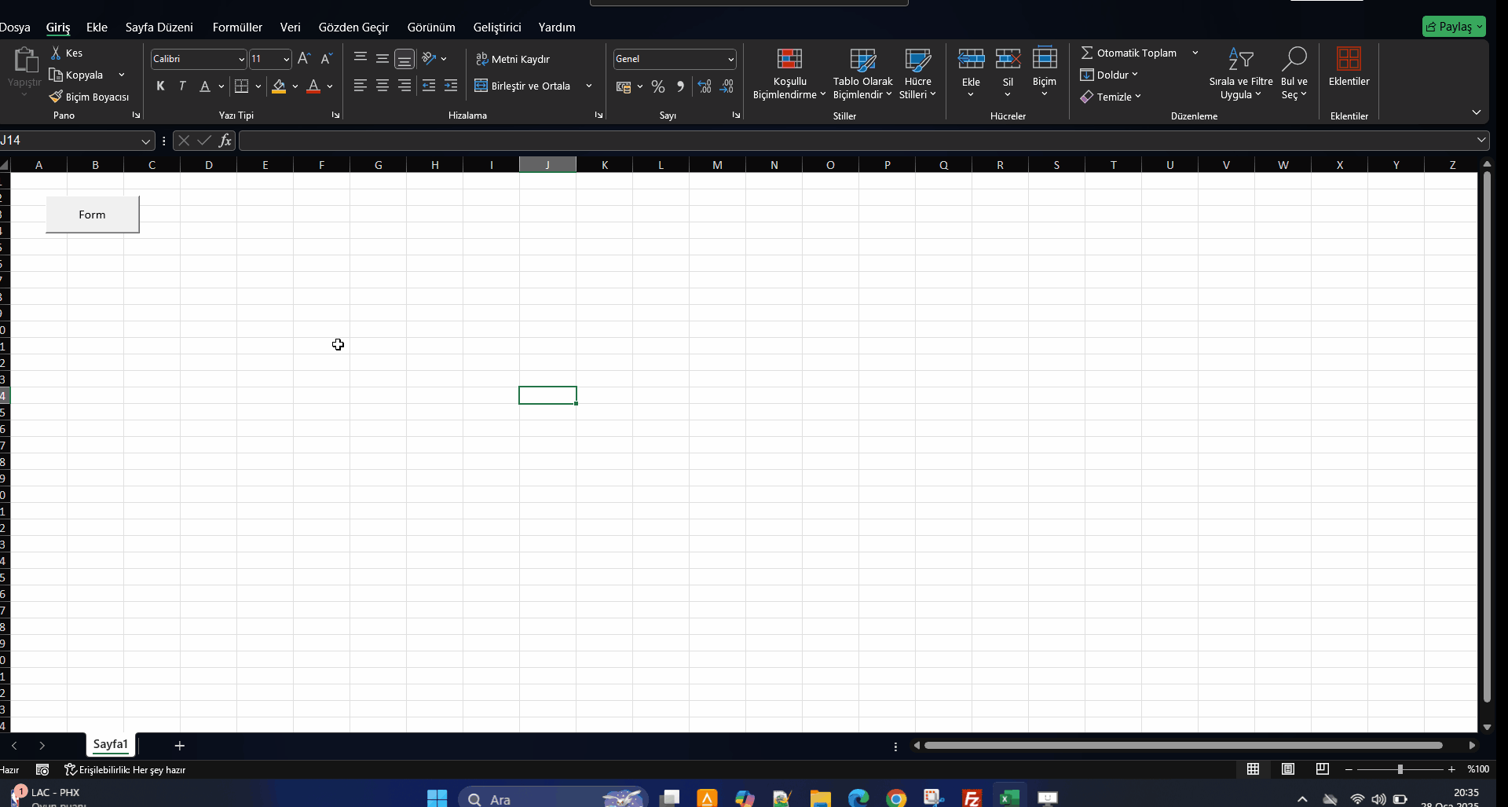1508x807 pixels.
Task: Open Hücre Stilleri cell styles
Action: coord(917,73)
